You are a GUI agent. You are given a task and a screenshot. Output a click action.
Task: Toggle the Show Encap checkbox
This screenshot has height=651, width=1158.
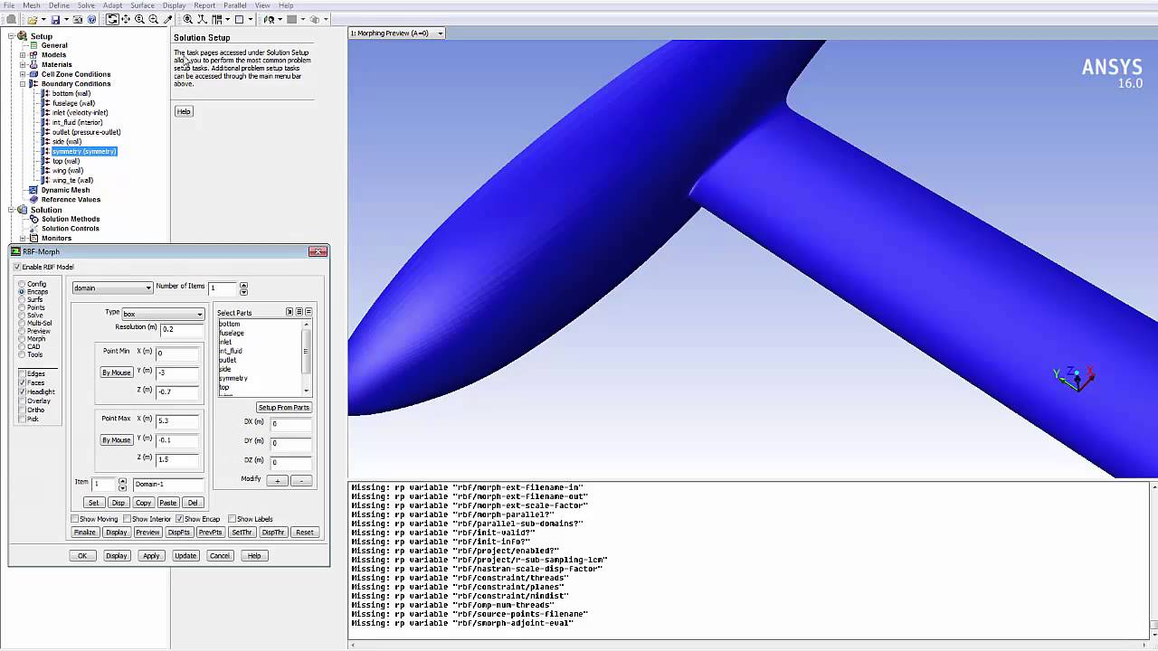point(180,519)
